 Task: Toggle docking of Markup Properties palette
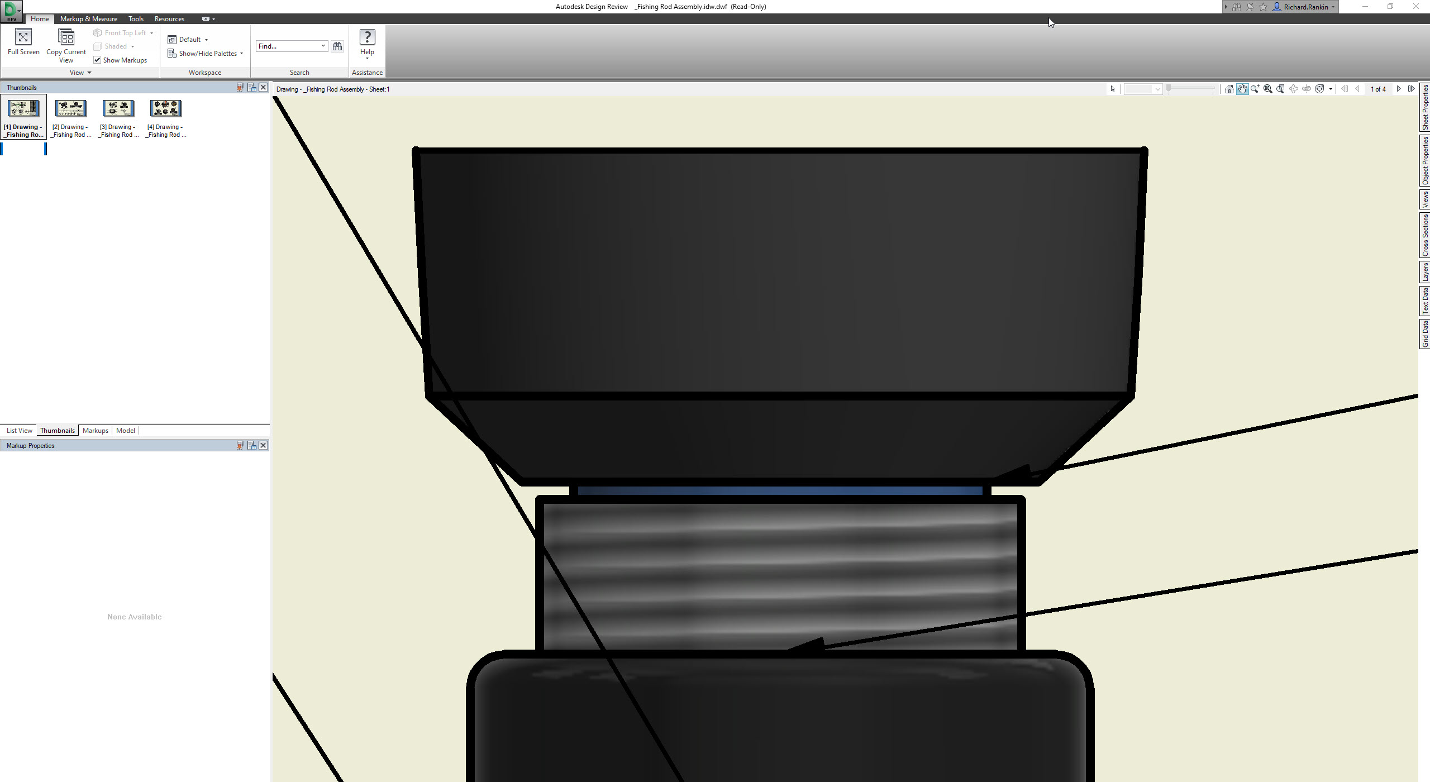pos(252,445)
